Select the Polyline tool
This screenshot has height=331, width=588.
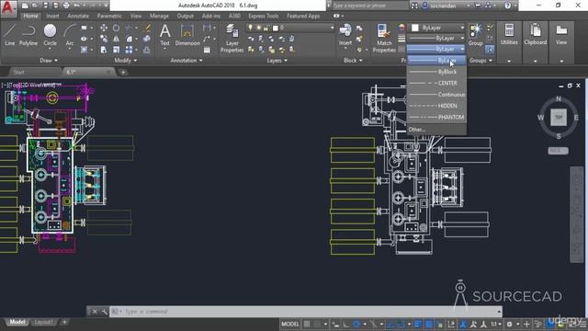tap(28, 35)
